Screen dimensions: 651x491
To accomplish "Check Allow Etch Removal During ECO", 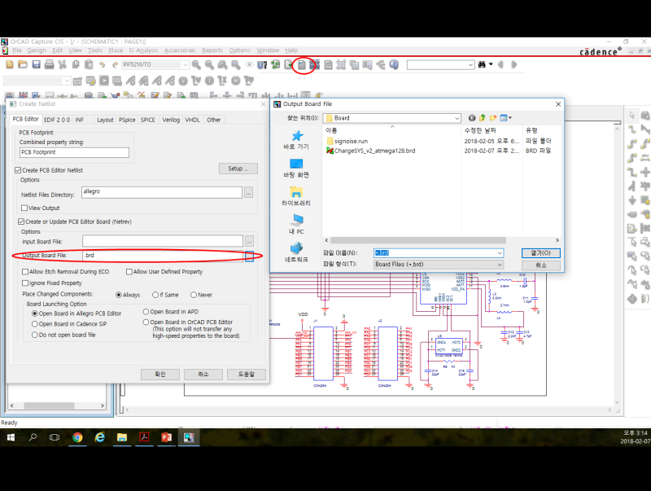I will click(x=24, y=271).
